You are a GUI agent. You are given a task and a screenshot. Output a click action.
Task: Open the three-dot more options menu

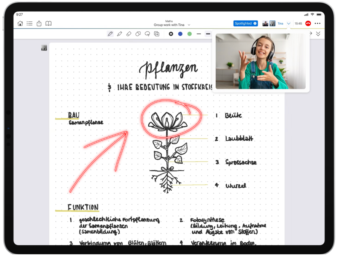click(318, 23)
